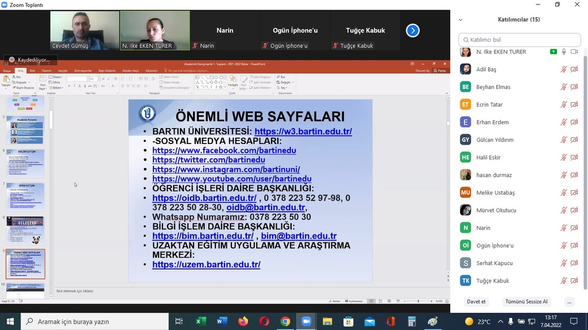Viewport: 588px width, 330px height.
Task: Click Notlar icon in PowerPoint status bar
Action: tap(335, 301)
